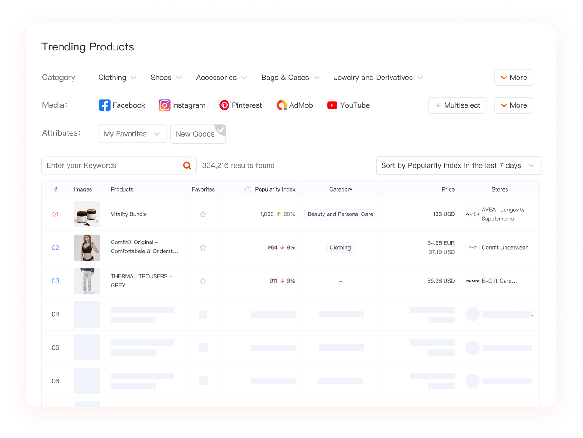Select the Pinterest media icon
The height and width of the screenshot is (438, 583).
224,105
